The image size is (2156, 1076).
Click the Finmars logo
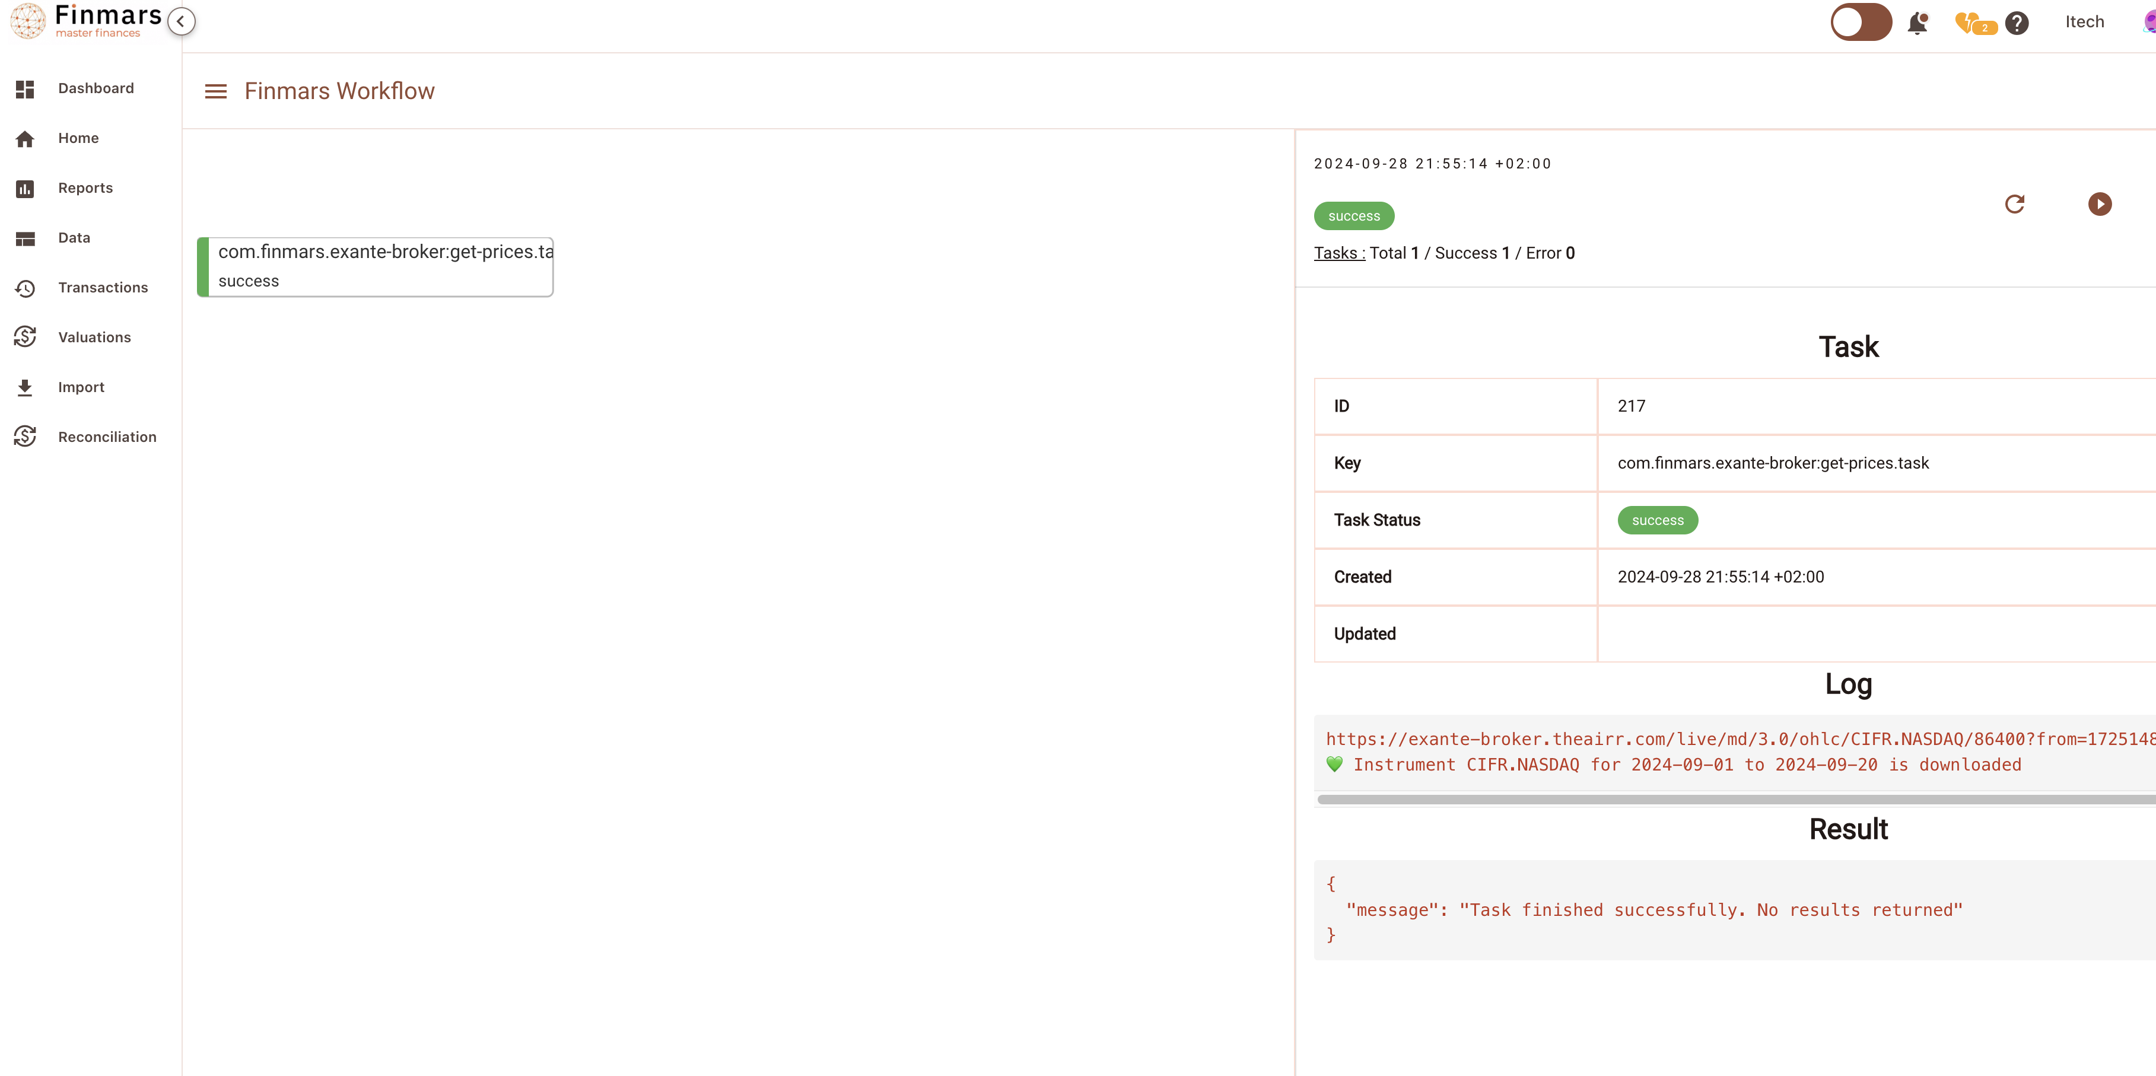86,21
